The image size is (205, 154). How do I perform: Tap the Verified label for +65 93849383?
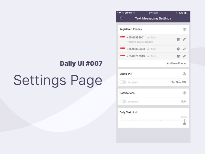tap(151, 49)
